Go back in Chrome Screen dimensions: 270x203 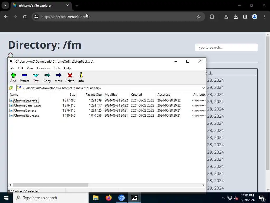tap(6, 17)
